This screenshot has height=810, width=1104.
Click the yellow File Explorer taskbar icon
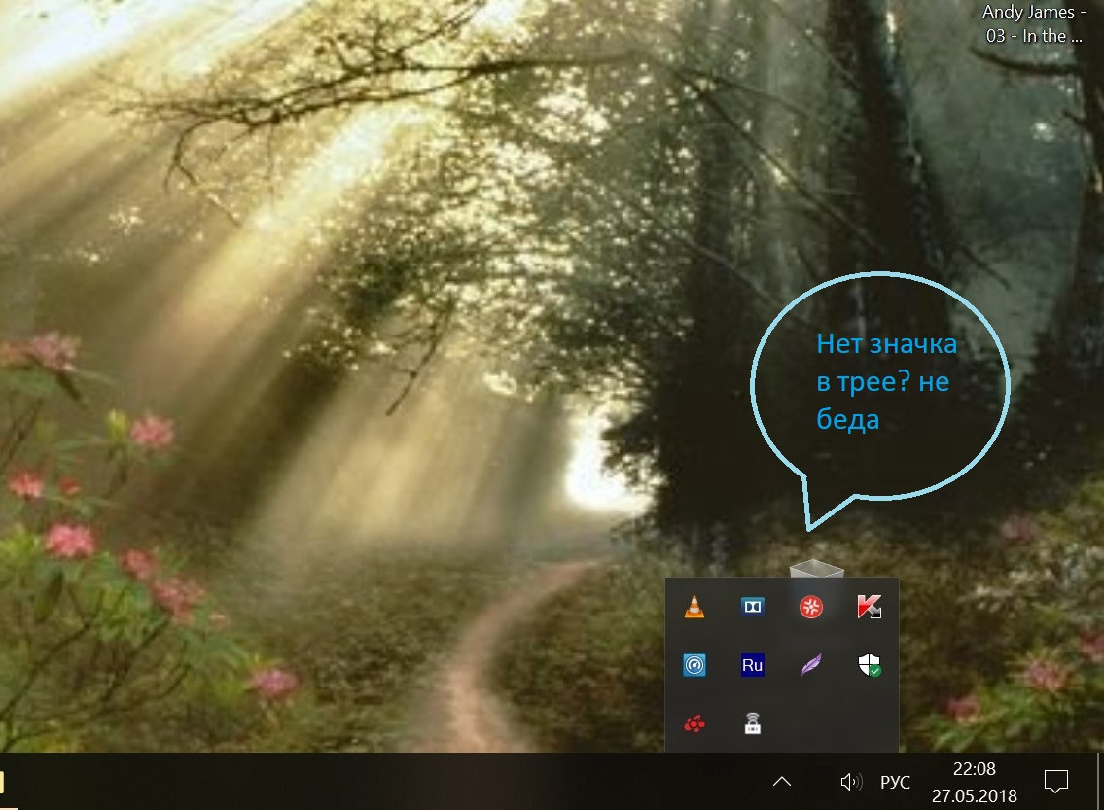click(3, 782)
